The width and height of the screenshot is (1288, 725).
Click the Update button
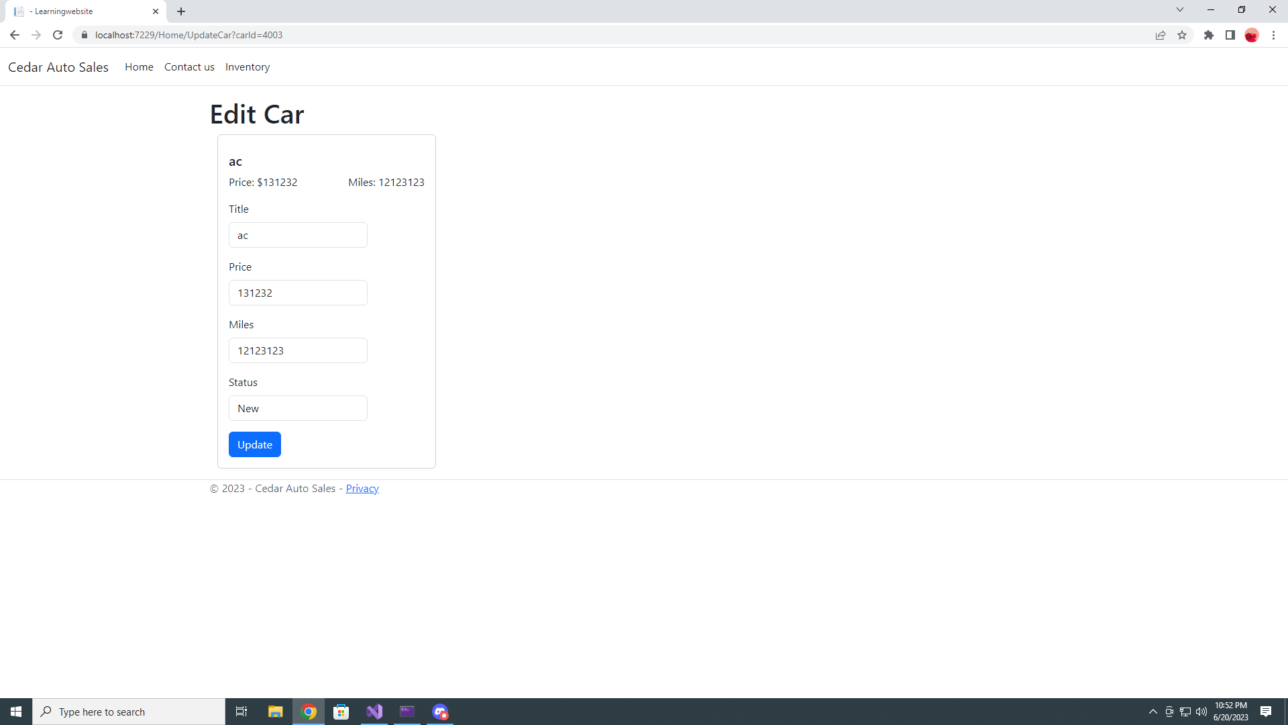click(254, 444)
